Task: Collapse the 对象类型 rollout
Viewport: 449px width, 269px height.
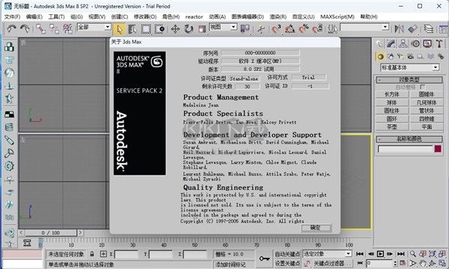Action: [409, 79]
